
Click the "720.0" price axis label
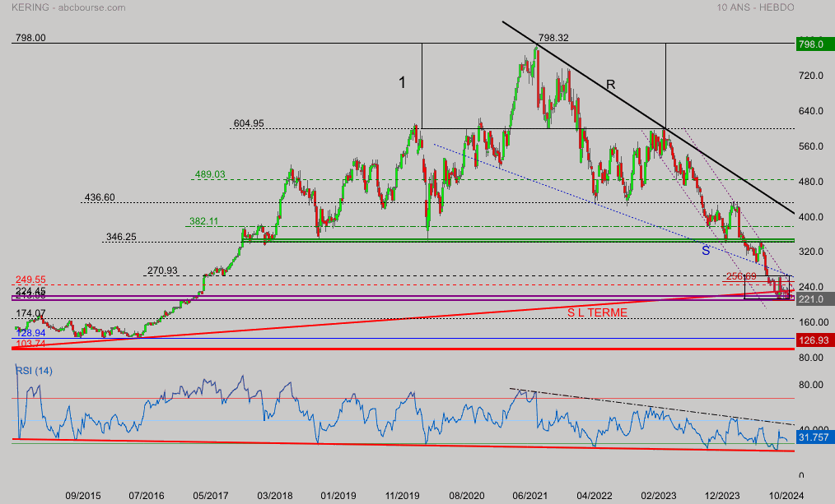[x=811, y=76]
